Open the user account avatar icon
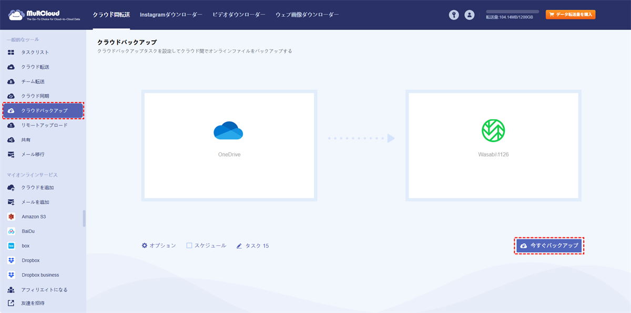The image size is (631, 313). coord(470,15)
